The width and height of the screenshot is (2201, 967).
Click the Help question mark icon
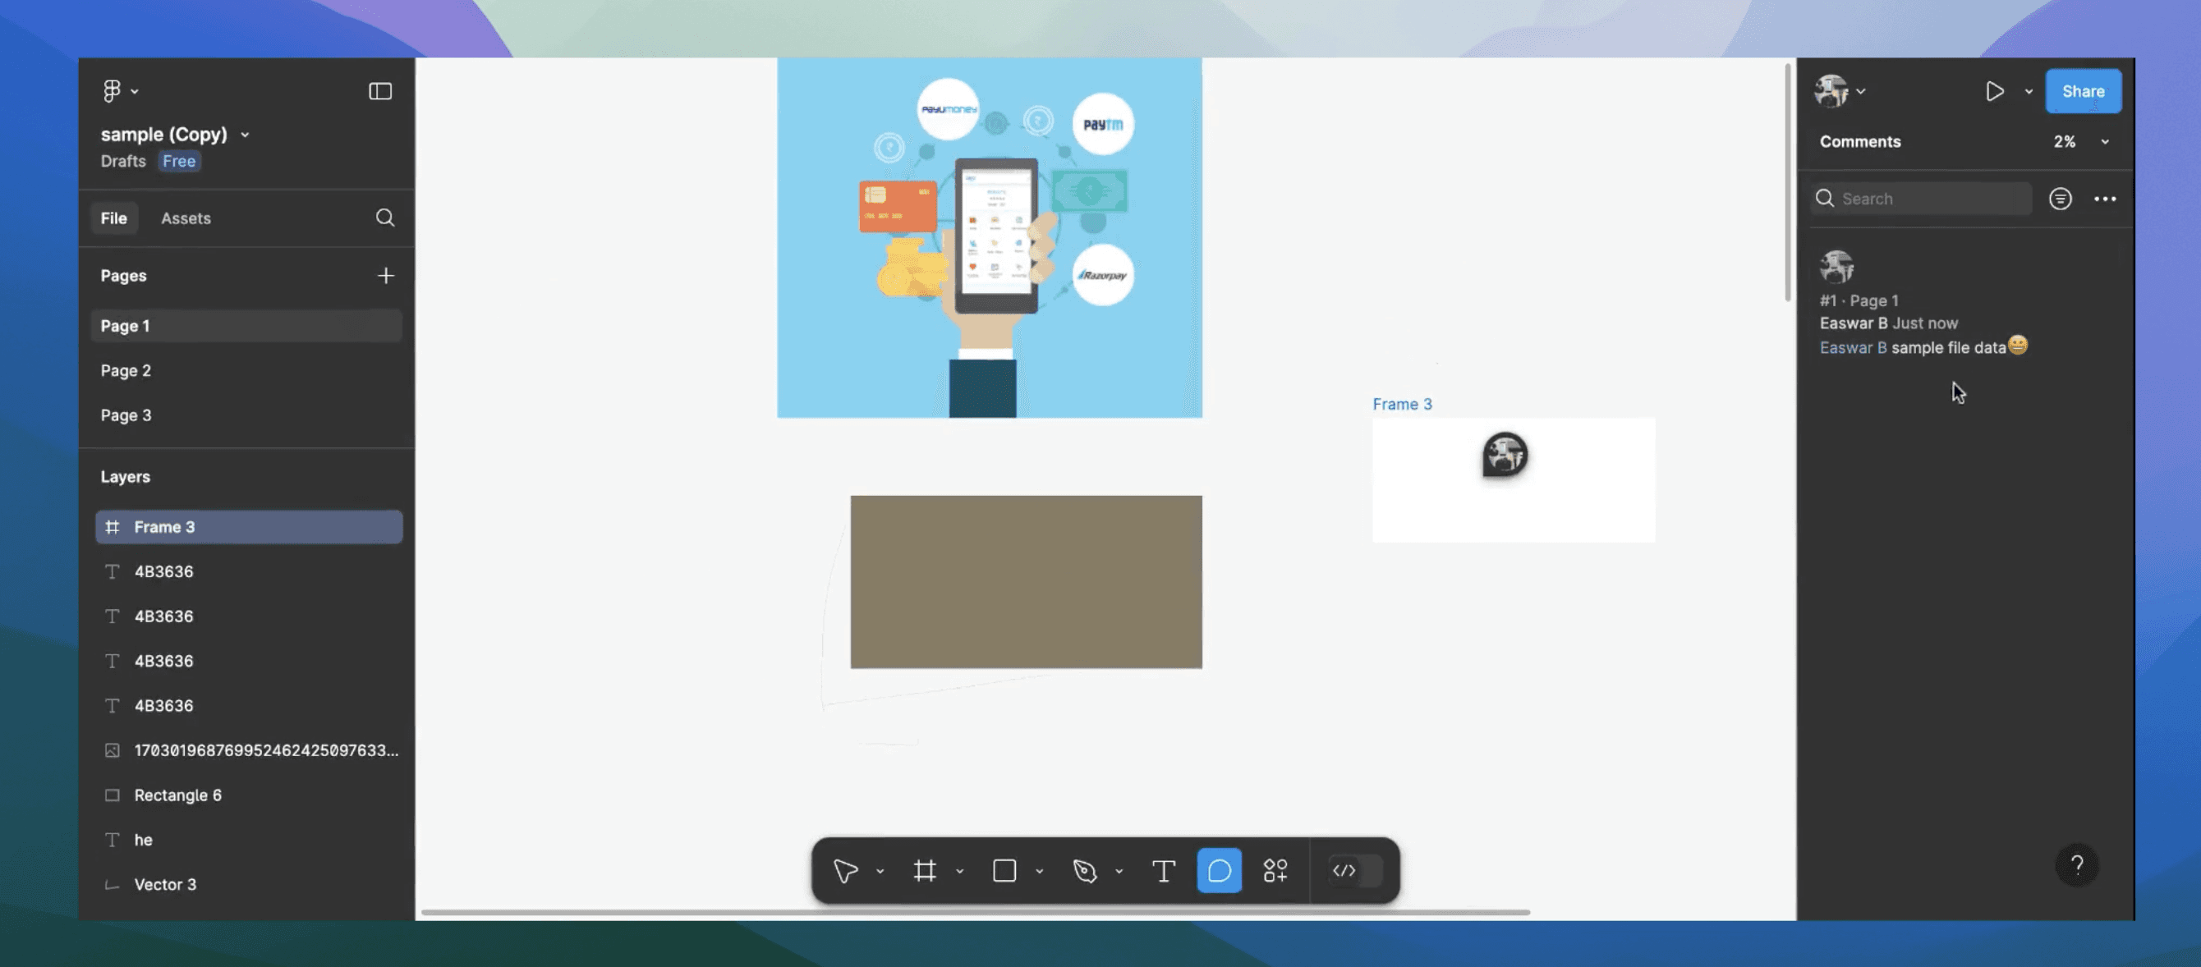2078,864
